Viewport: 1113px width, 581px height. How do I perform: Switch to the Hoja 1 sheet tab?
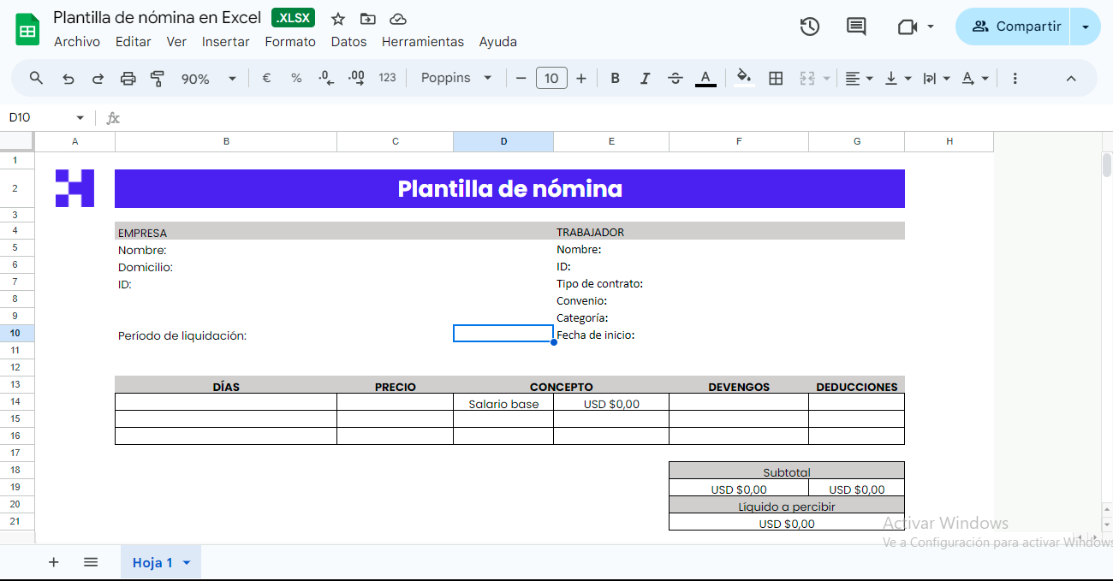click(x=152, y=562)
